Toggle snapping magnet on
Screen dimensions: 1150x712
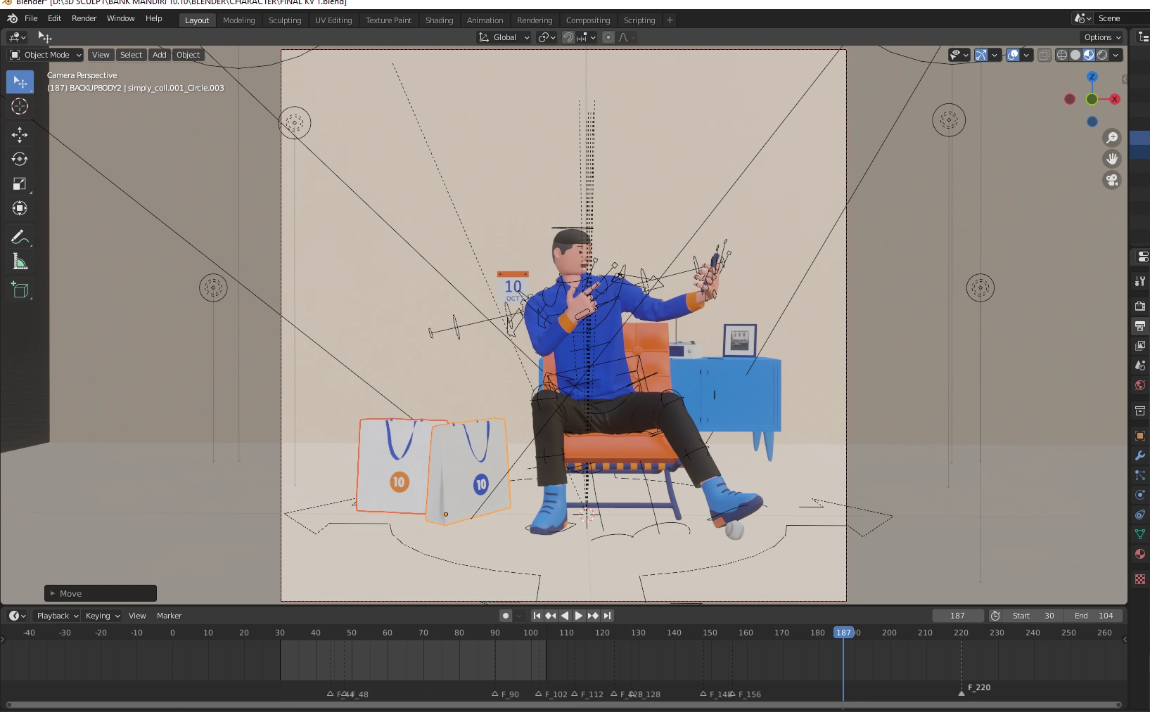pos(568,37)
